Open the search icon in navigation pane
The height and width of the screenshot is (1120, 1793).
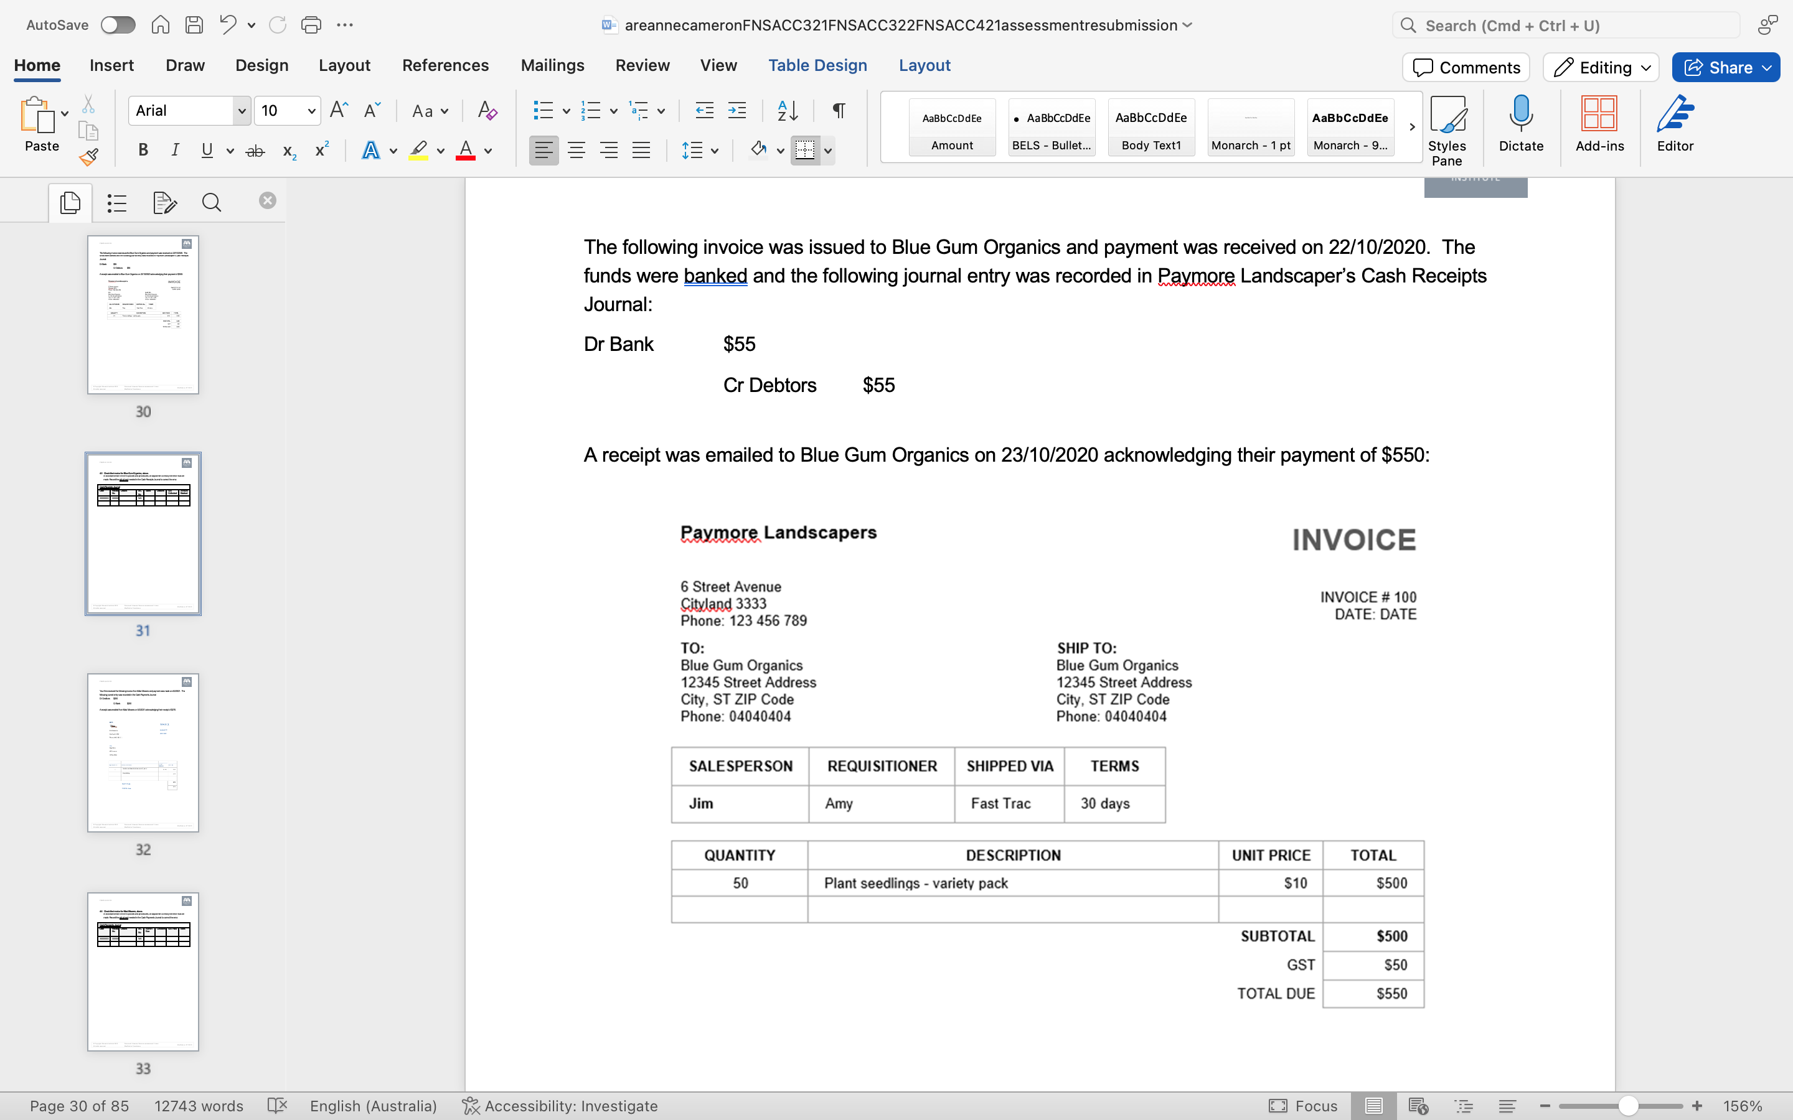211,202
